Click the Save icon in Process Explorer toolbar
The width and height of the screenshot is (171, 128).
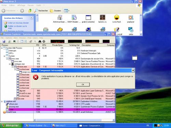4,41
